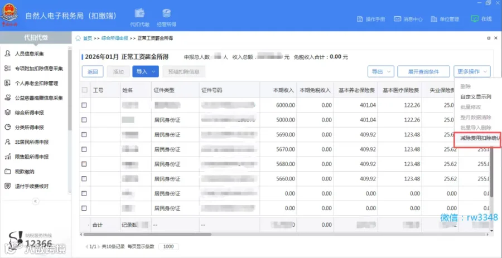502x258 pixels.
Task: Check the row with income 5690.00
Action: [x=84, y=135]
